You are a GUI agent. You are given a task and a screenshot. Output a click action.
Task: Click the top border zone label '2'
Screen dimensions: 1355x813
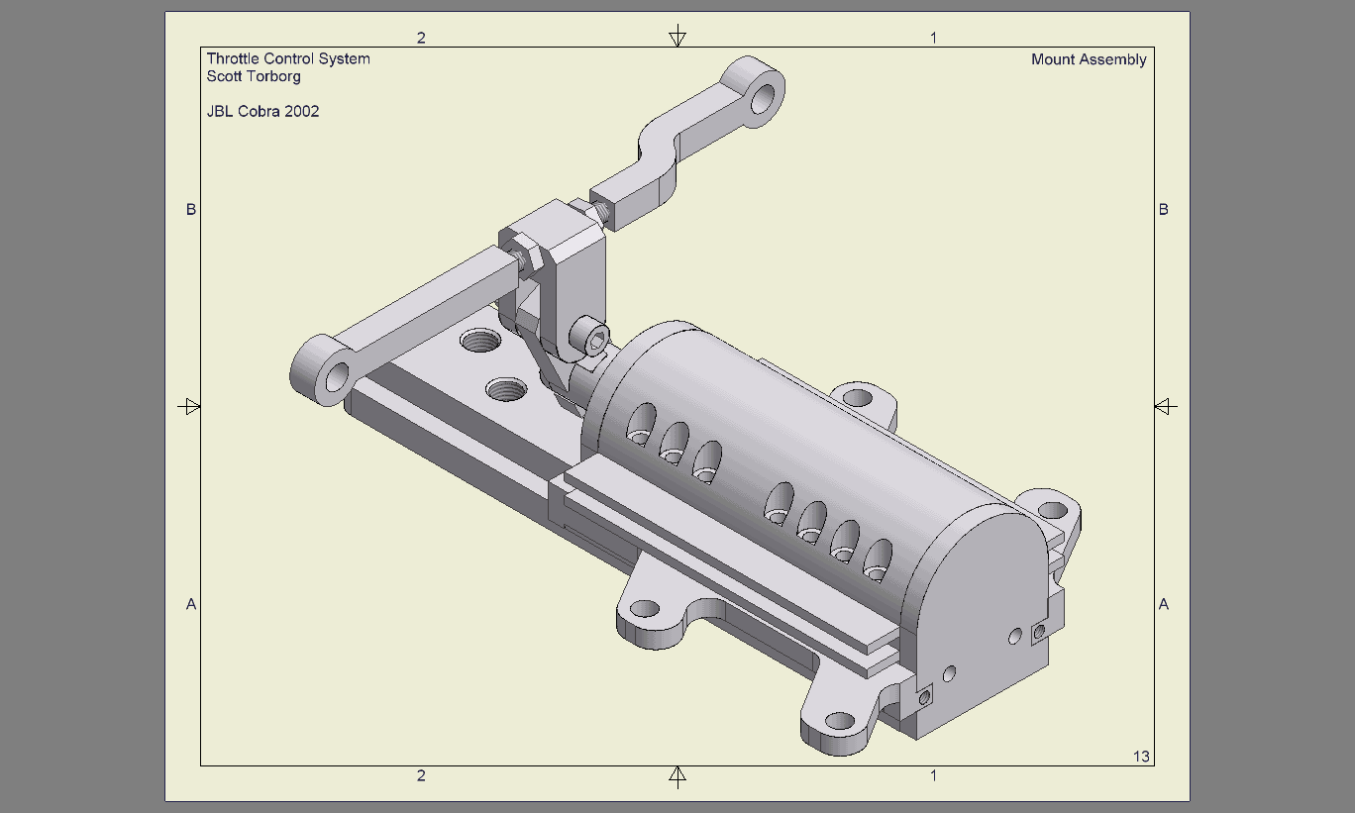[421, 38]
